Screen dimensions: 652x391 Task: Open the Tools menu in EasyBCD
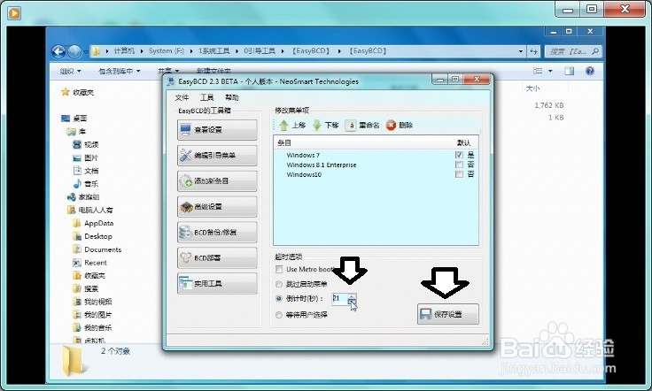pyautogui.click(x=206, y=97)
